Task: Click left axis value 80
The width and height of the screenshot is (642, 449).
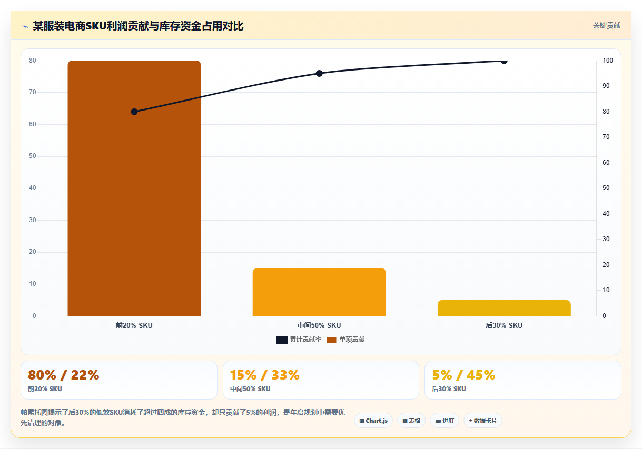Action: coord(33,61)
